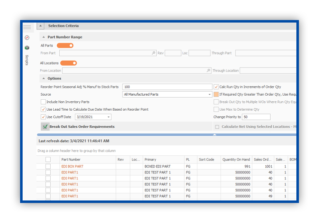Toggle Use Lead Time to Calculate Due Date checkbox
Screen dimensions: 319x223
[x=43, y=109]
